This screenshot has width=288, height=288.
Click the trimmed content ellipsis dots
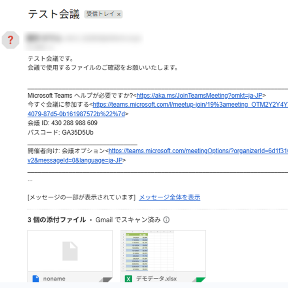pos(30,181)
